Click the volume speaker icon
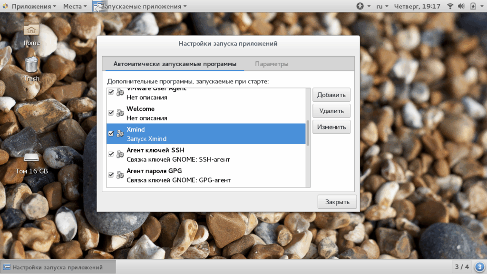 click(x=461, y=6)
